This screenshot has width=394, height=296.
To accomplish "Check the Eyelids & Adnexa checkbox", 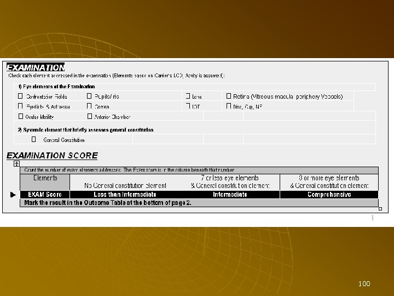I will [x=20, y=106].
